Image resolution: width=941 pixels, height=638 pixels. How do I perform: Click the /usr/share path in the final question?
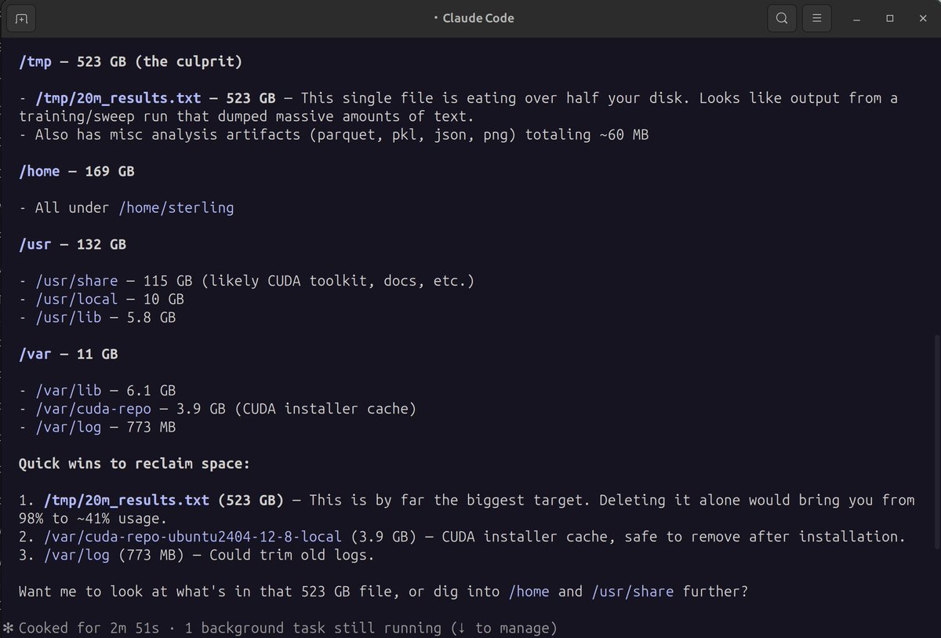point(632,592)
